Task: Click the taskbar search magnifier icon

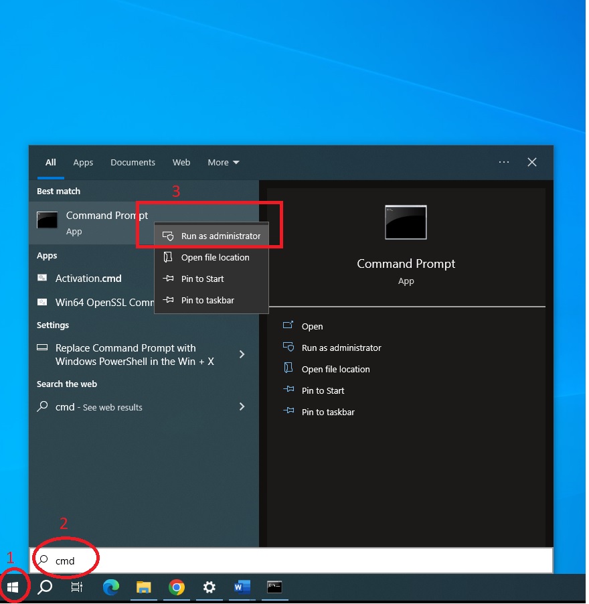Action: (45, 587)
